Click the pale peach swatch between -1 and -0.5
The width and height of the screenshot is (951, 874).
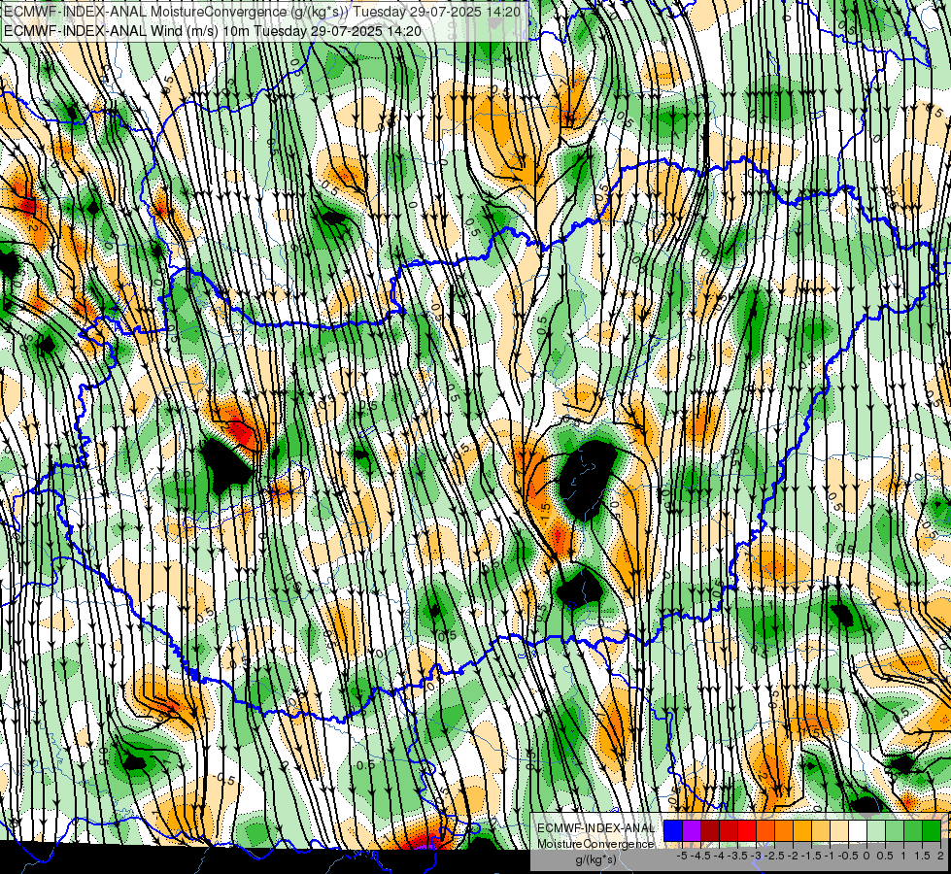(839, 830)
